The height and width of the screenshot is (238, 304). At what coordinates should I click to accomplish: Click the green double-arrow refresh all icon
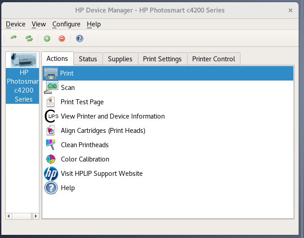pos(29,38)
